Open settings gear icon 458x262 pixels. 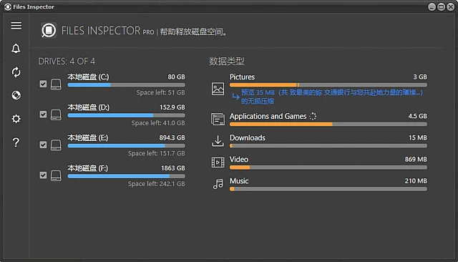(16, 119)
